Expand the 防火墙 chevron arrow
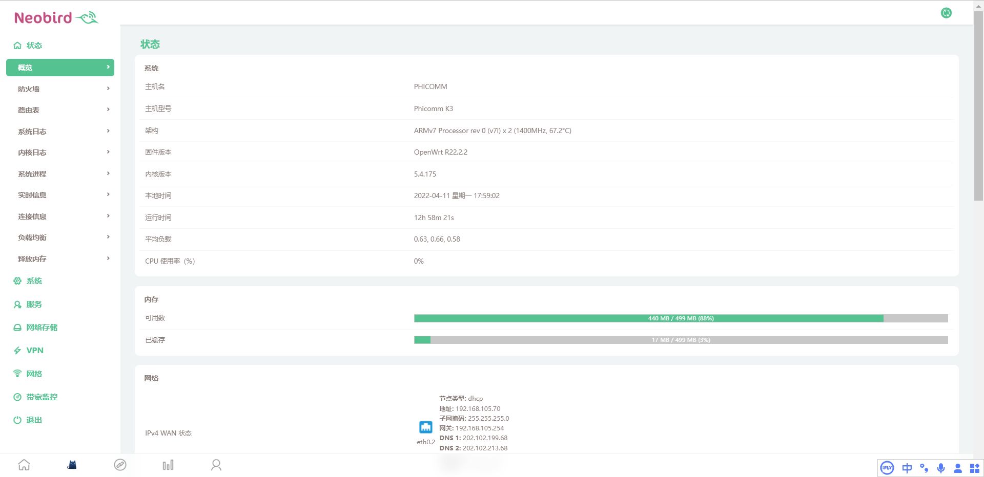 108,89
